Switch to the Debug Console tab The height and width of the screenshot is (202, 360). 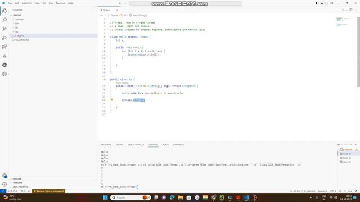pos(136,145)
